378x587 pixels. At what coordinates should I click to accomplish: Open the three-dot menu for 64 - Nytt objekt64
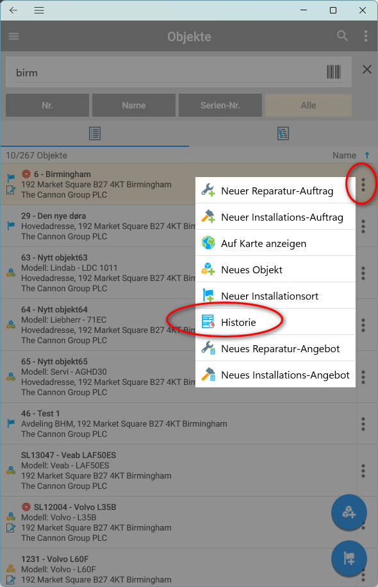click(363, 325)
